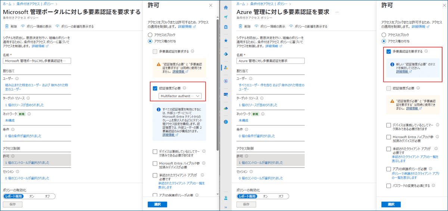Uncheck 認証強度が必要 checkbox in left panel
This screenshot has width=448, height=211.
point(155,88)
